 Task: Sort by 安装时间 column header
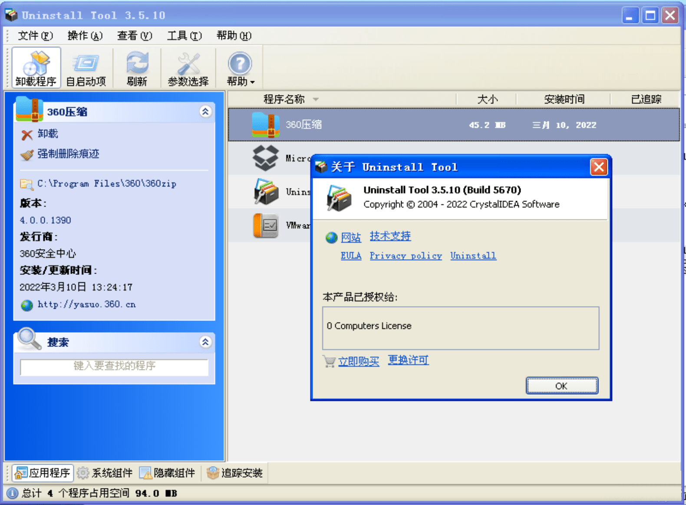[564, 99]
